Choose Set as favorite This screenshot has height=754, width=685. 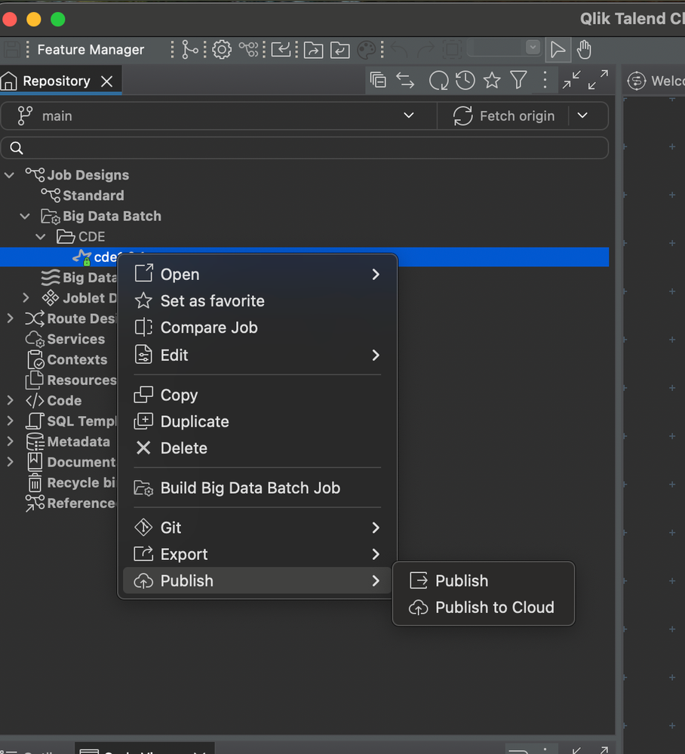tap(257, 301)
